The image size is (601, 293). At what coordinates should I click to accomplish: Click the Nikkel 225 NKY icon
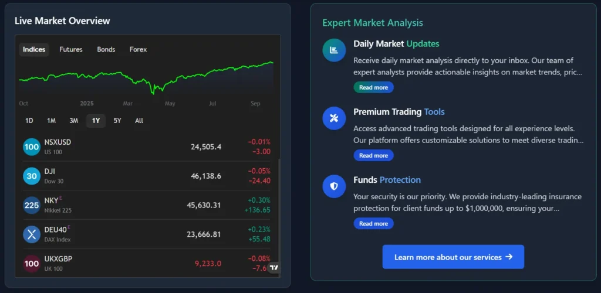point(32,205)
